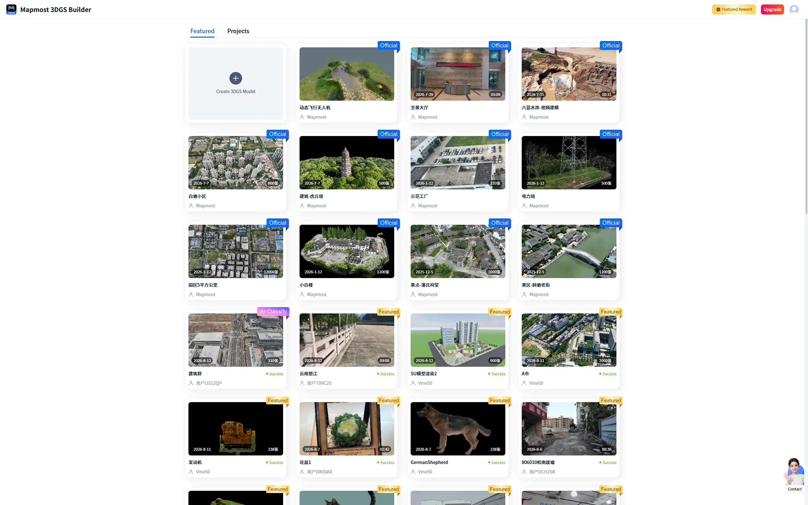Screen dimensions: 808x505
Task: Click the title text 建筑-虎丘塔
Action: 311,196
